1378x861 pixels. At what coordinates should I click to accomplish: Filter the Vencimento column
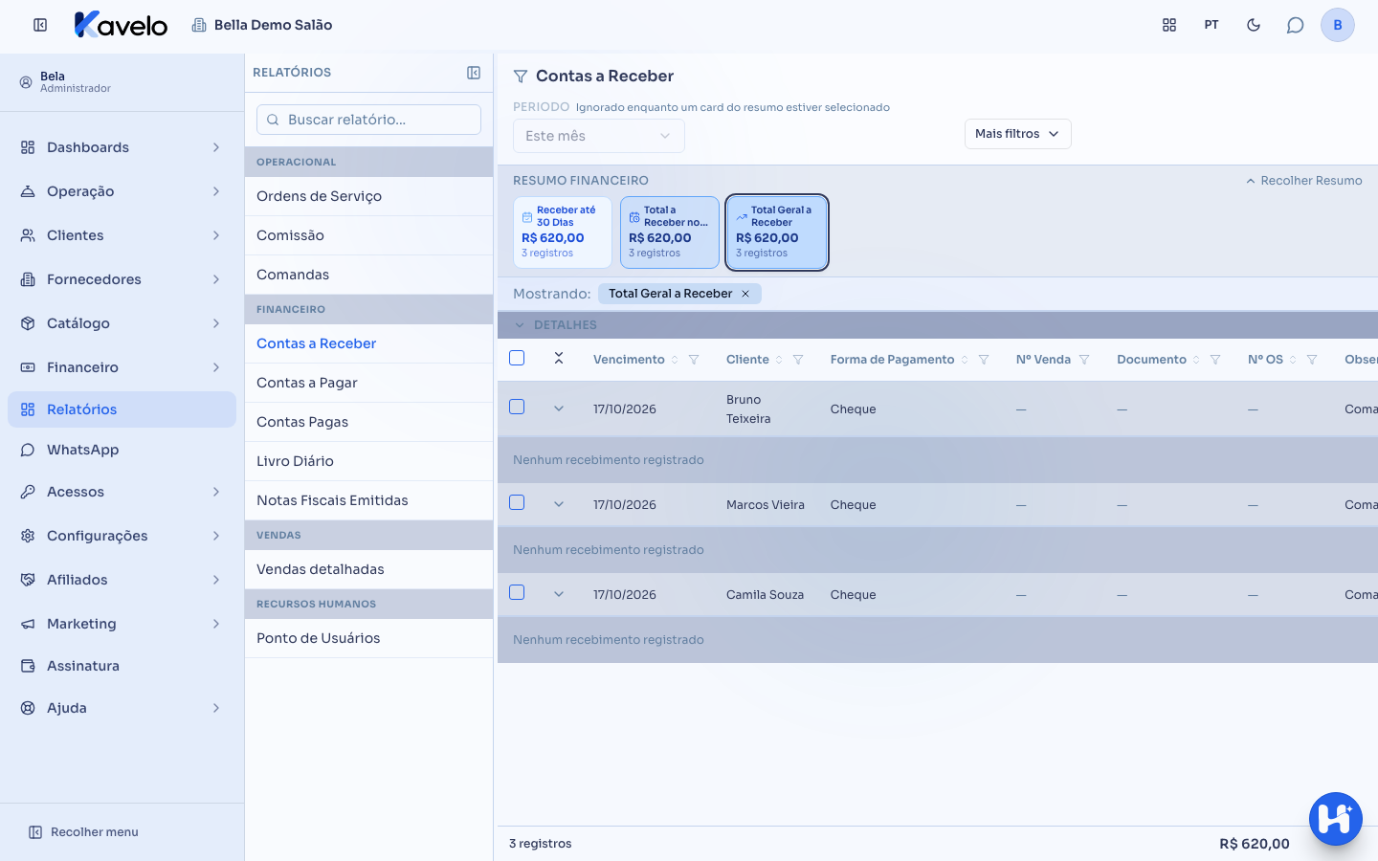[694, 360]
